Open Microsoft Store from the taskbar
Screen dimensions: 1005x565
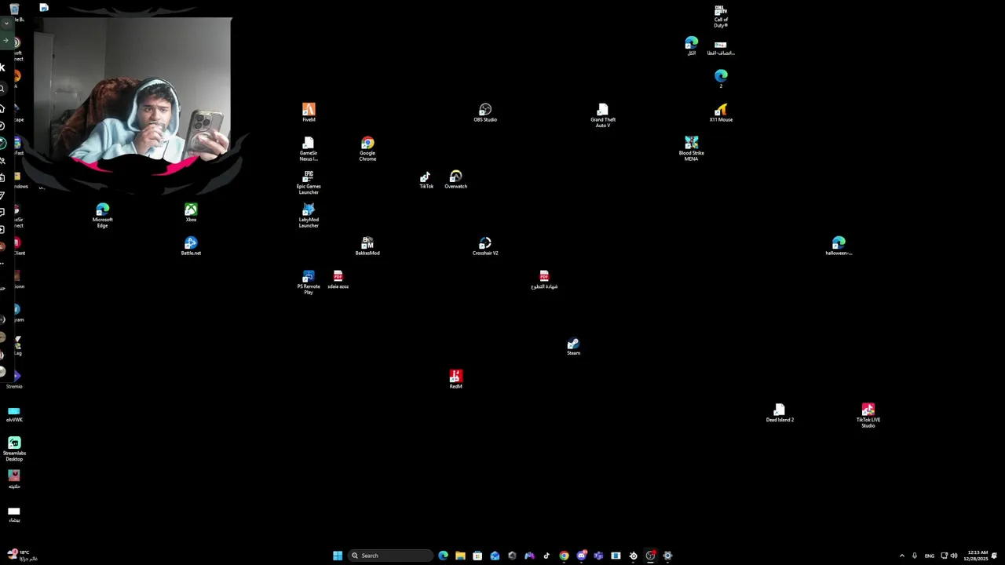click(477, 556)
